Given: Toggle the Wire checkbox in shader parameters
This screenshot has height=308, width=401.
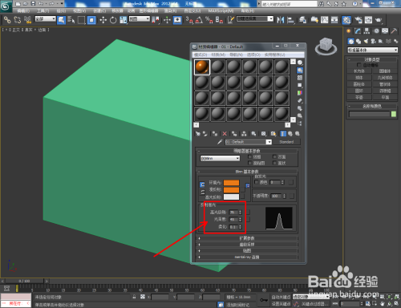Looking at the screenshot, I should click(250, 156).
